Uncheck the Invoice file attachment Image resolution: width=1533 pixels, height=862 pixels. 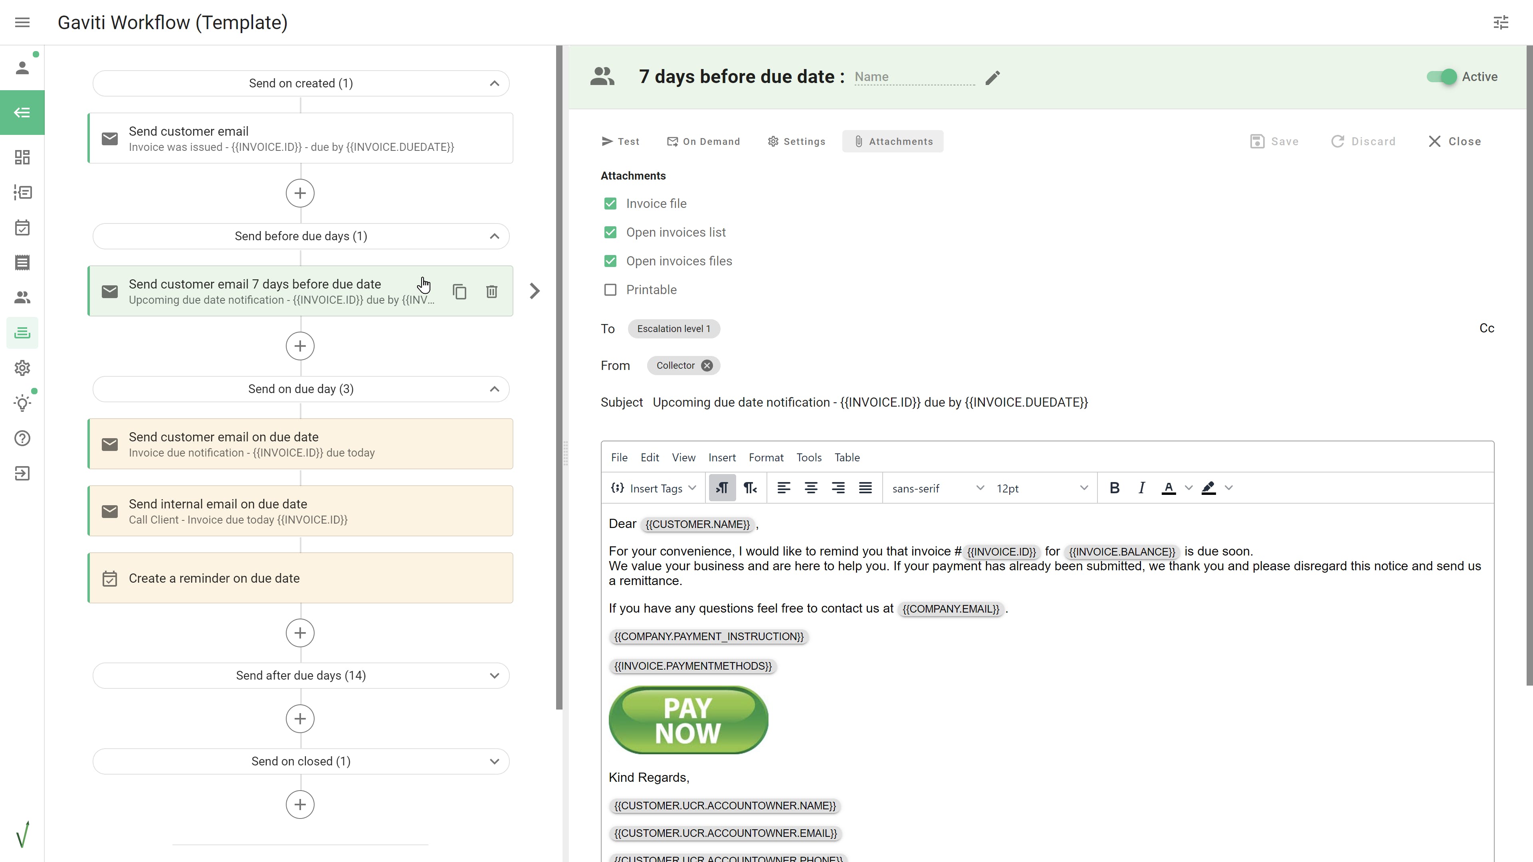point(610,204)
